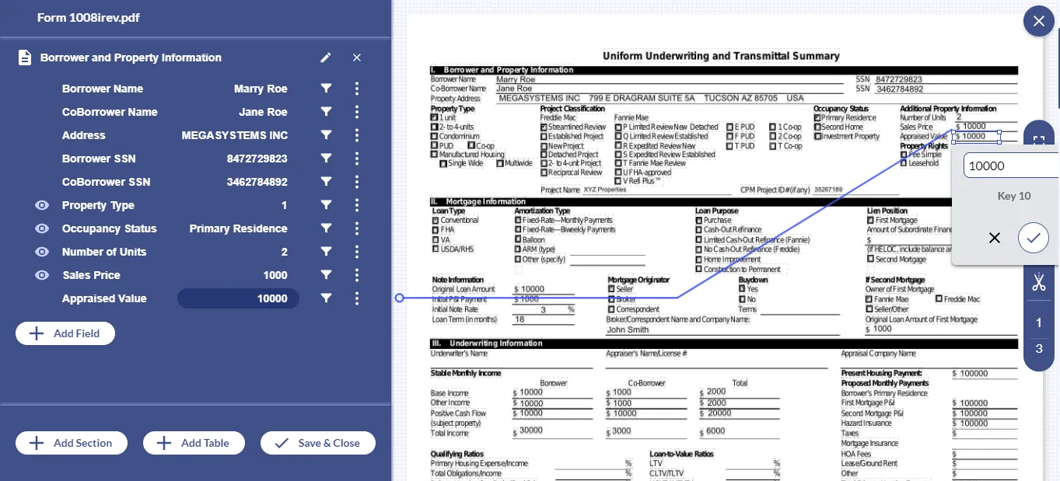Screen dimensions: 1060x481
Task: Click the Add Table button
Action: tap(194, 443)
